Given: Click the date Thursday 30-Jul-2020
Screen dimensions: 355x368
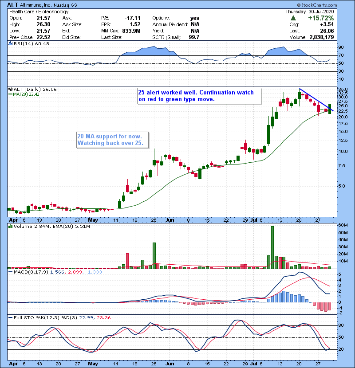Looking at the screenshot, I should (x=310, y=12).
